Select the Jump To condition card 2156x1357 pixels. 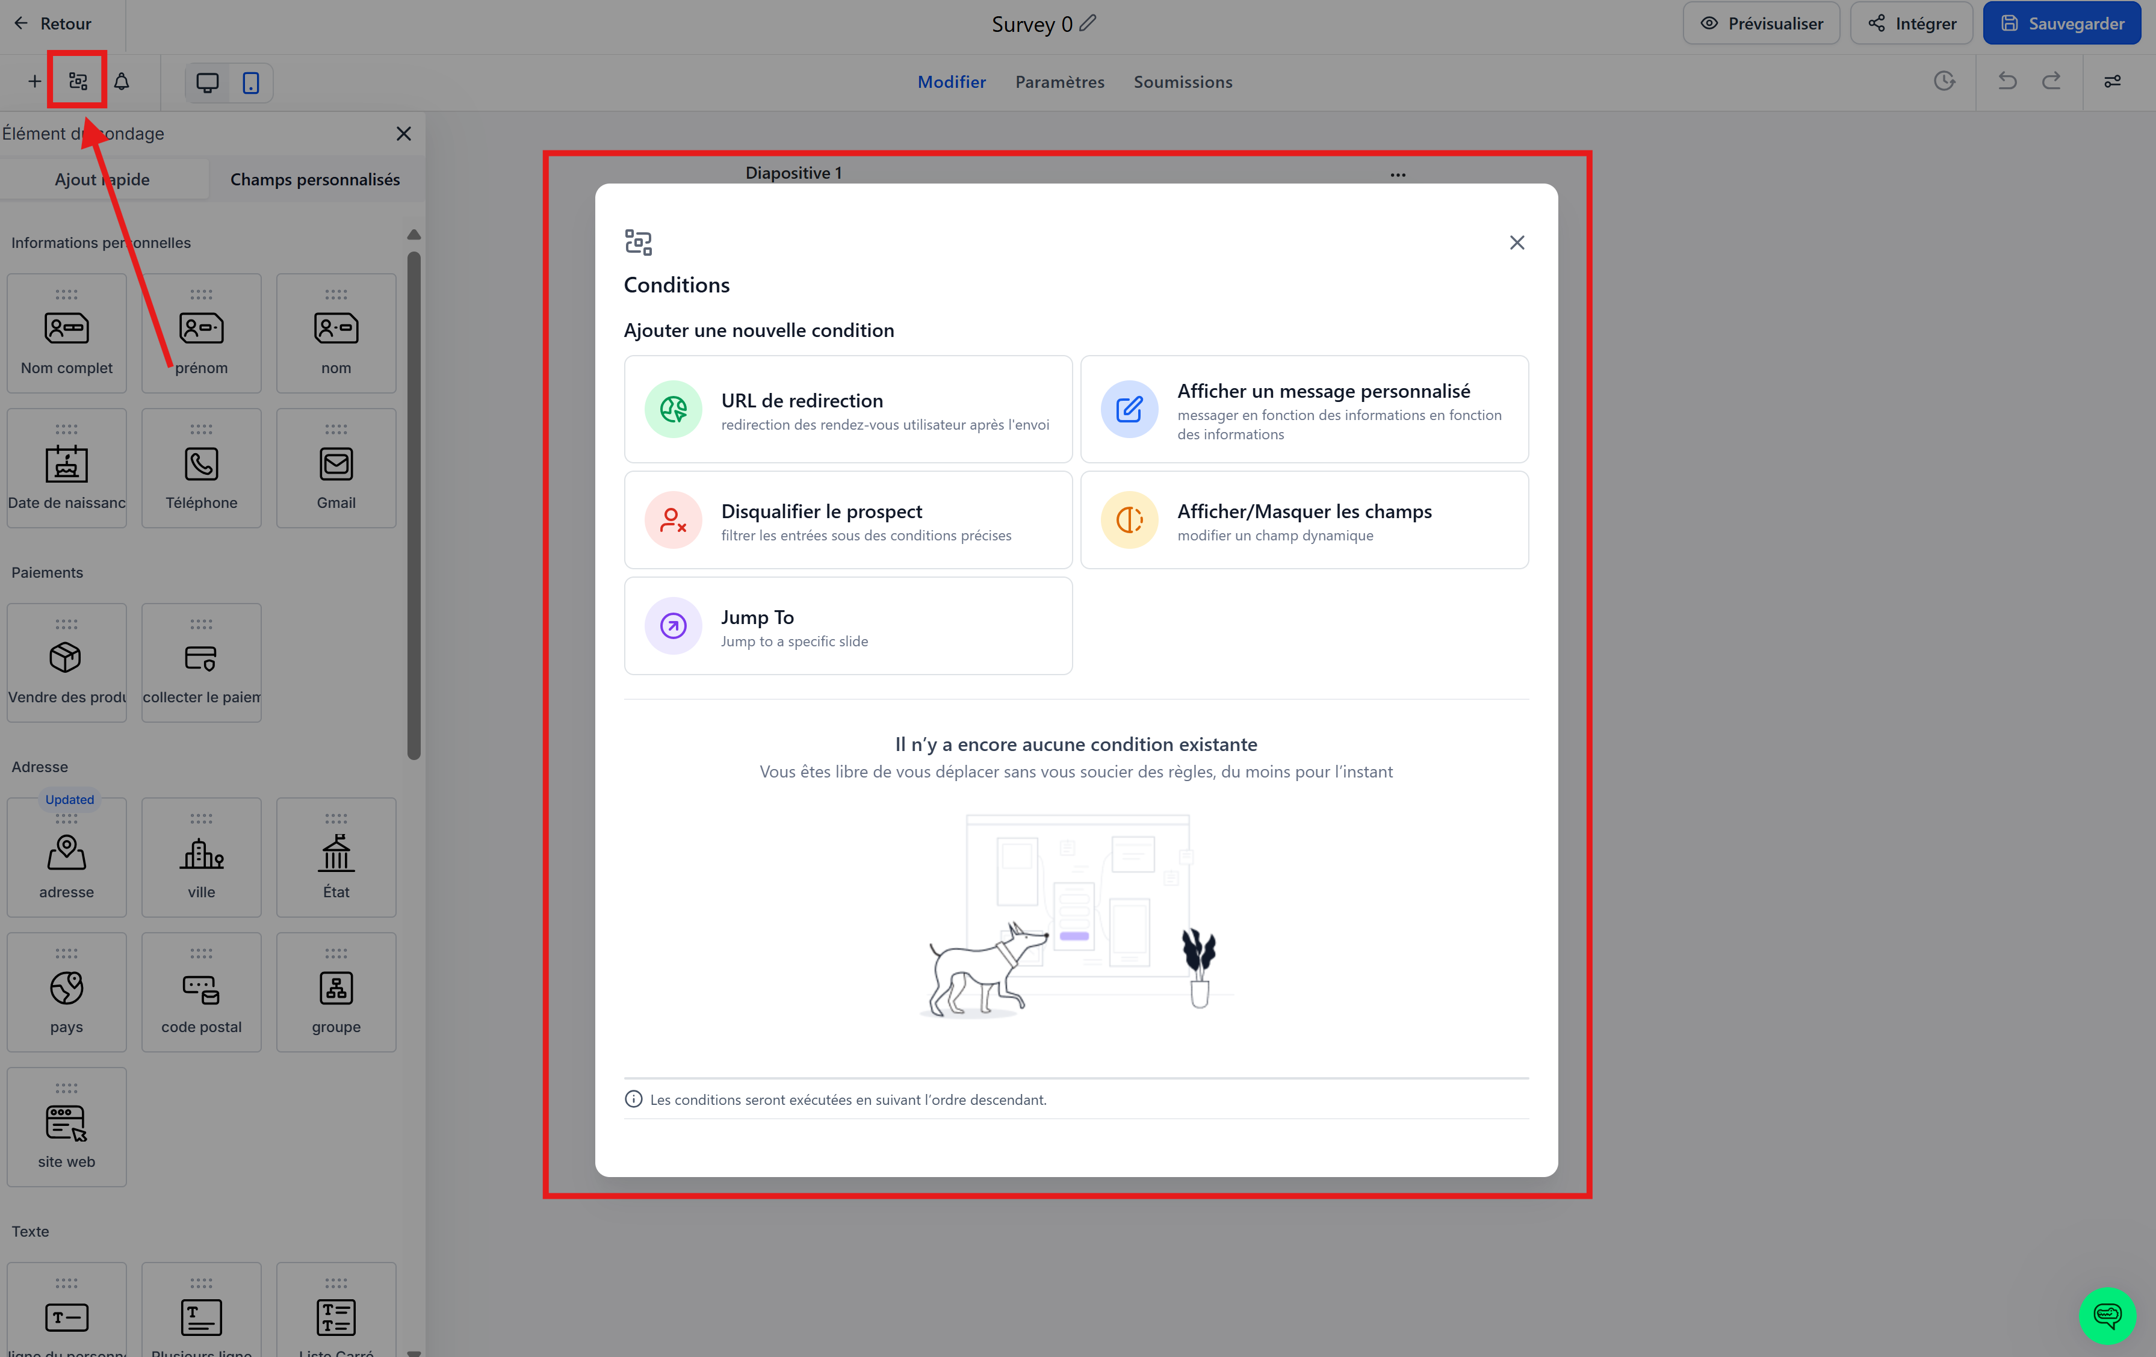click(x=848, y=626)
